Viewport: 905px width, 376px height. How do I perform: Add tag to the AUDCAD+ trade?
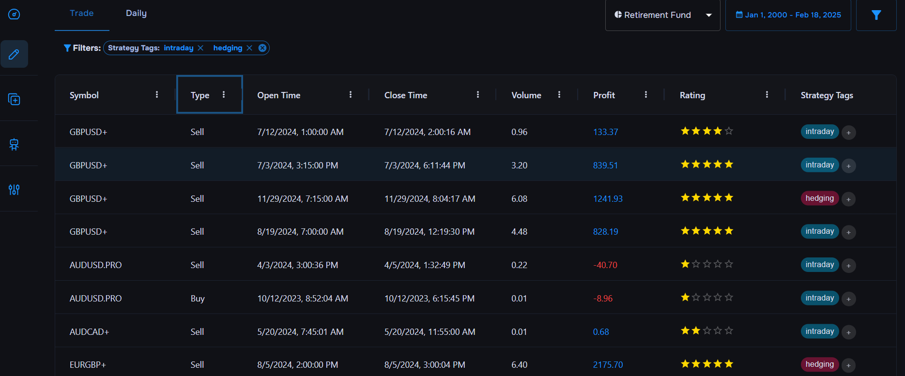(848, 332)
